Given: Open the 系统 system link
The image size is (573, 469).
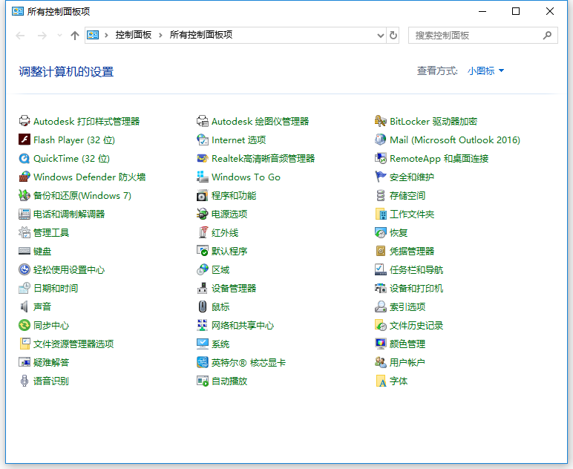Looking at the screenshot, I should click(220, 344).
